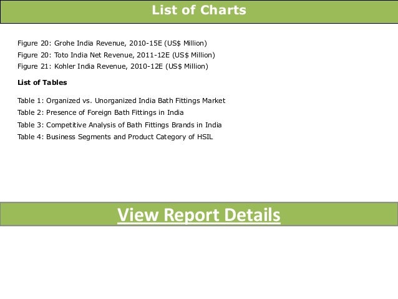Select 'Figure 20: Toto India Net Revenue' line
This screenshot has width=398, height=299.
(x=116, y=55)
